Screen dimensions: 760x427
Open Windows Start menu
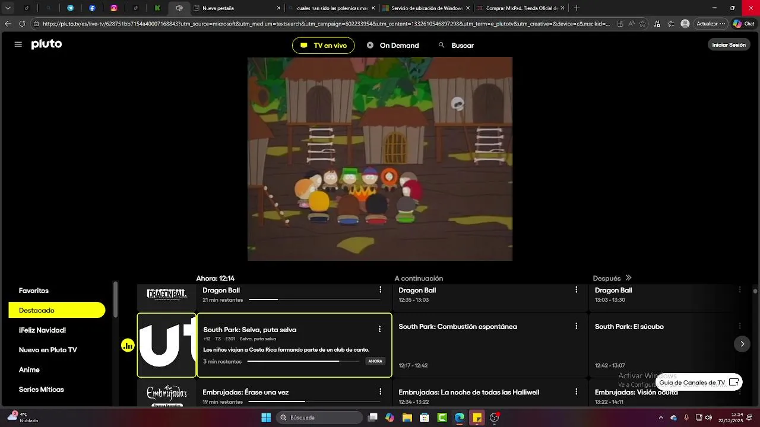[266, 418]
